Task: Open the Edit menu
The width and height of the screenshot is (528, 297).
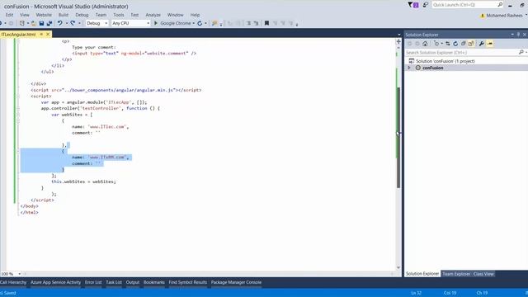Action: coord(9,15)
